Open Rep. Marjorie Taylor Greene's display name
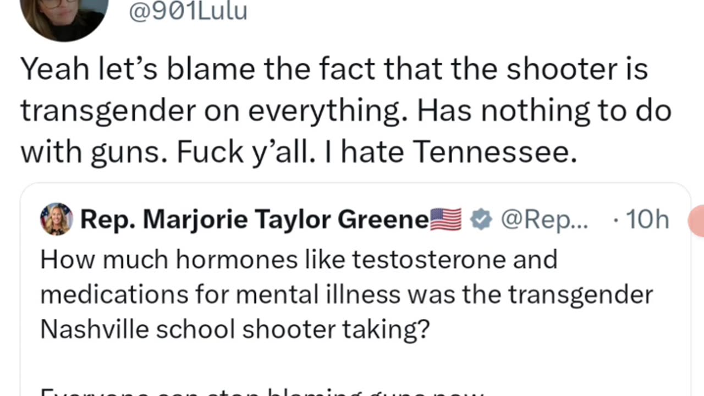The image size is (704, 396). [254, 219]
